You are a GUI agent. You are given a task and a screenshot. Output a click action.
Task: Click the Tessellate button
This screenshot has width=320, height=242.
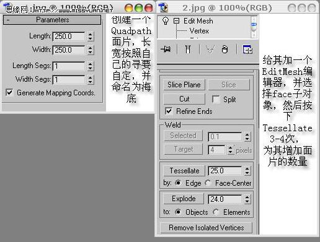point(184,171)
